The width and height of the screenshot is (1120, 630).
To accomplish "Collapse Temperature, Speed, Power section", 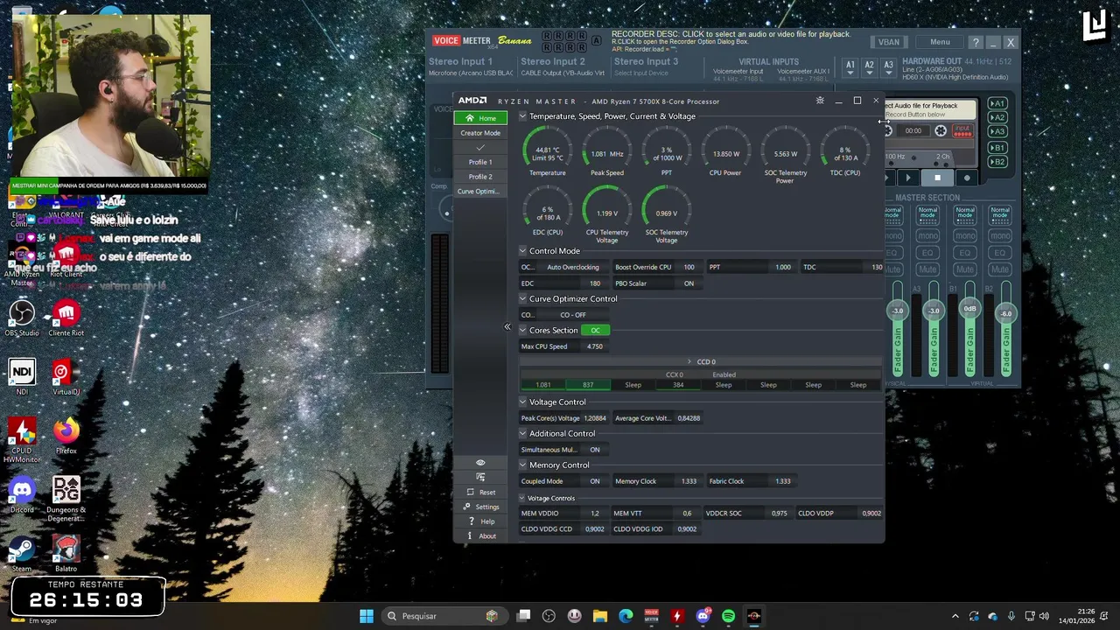I will coord(522,116).
